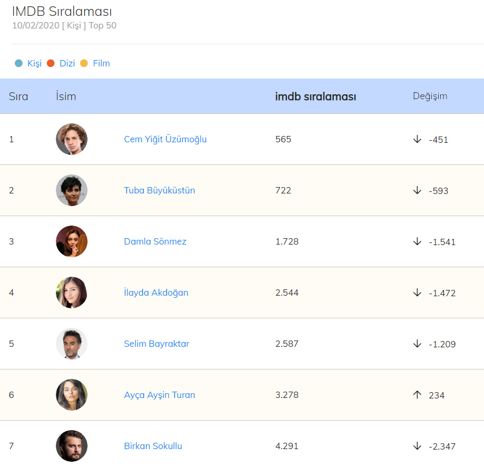This screenshot has width=484, height=467.
Task: Open Damla Sönmez's profile link
Action: [x=155, y=241]
